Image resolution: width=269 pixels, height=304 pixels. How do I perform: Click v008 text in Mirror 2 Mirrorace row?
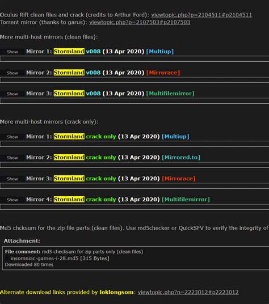(x=93, y=73)
